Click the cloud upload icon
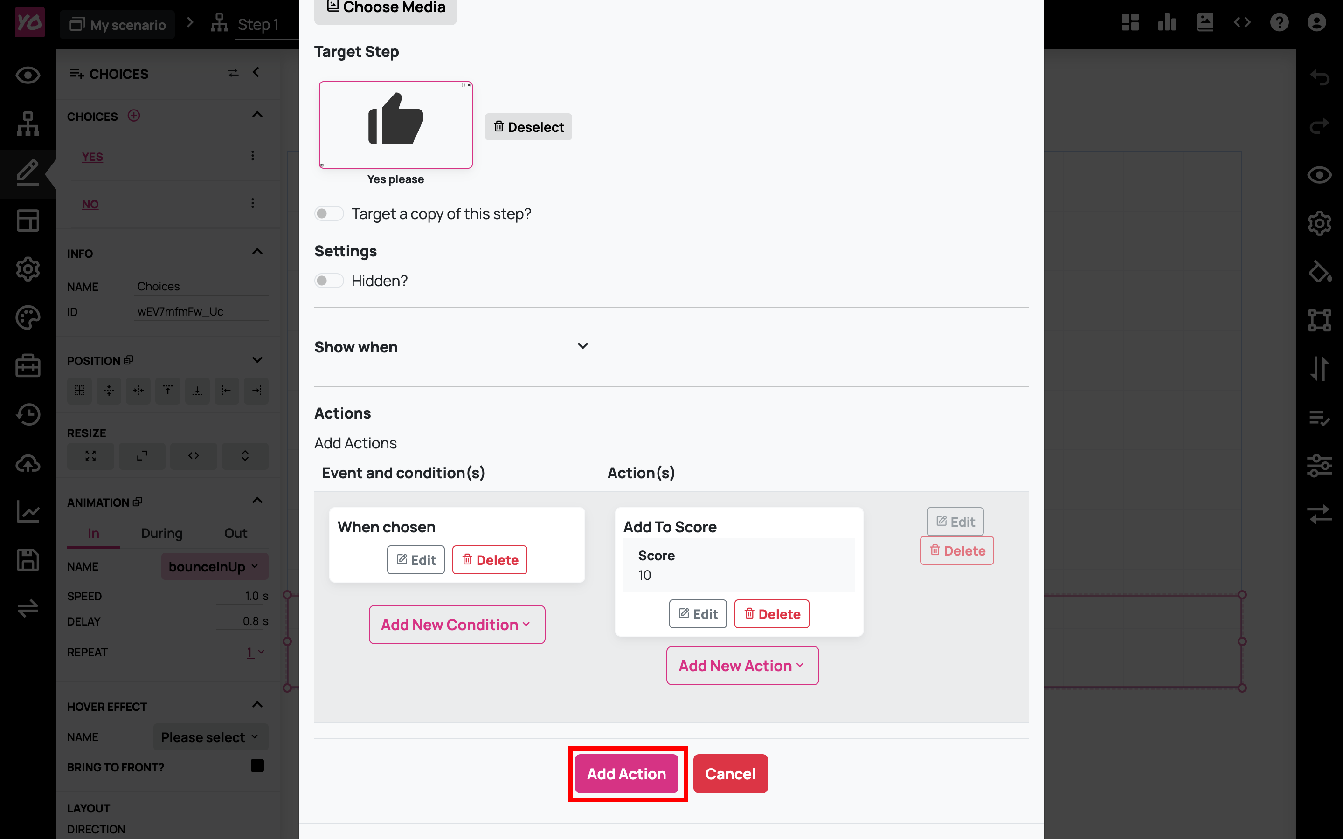This screenshot has width=1343, height=839. click(28, 463)
